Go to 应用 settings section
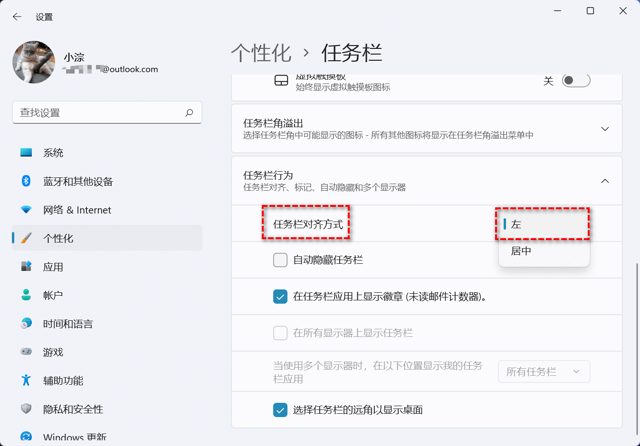640x446 pixels. point(54,266)
